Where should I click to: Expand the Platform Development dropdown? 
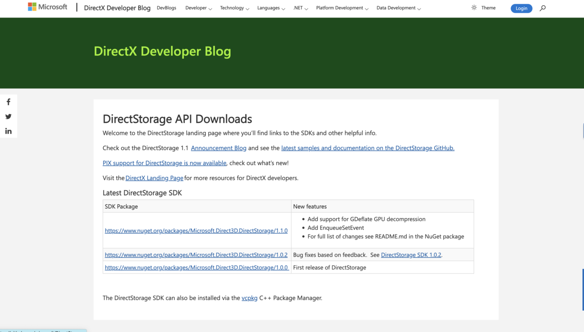(342, 8)
